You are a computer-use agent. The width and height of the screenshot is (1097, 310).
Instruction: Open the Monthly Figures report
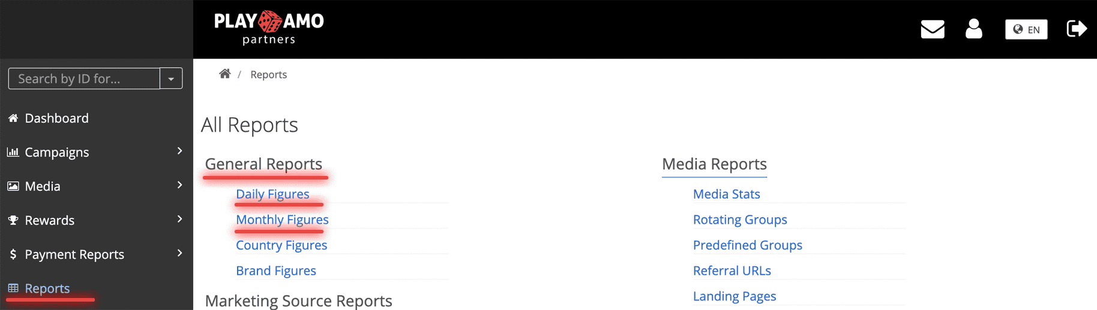pyautogui.click(x=282, y=220)
